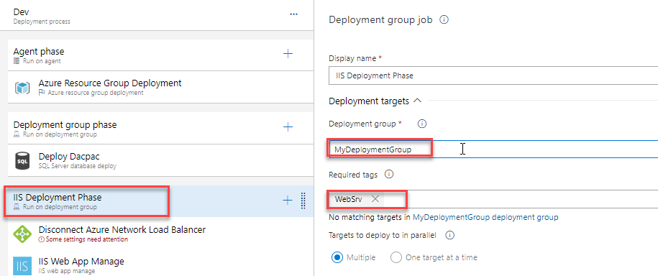Screen dimensions: 658x276
Task: Select One target at a time option
Action: [396, 257]
